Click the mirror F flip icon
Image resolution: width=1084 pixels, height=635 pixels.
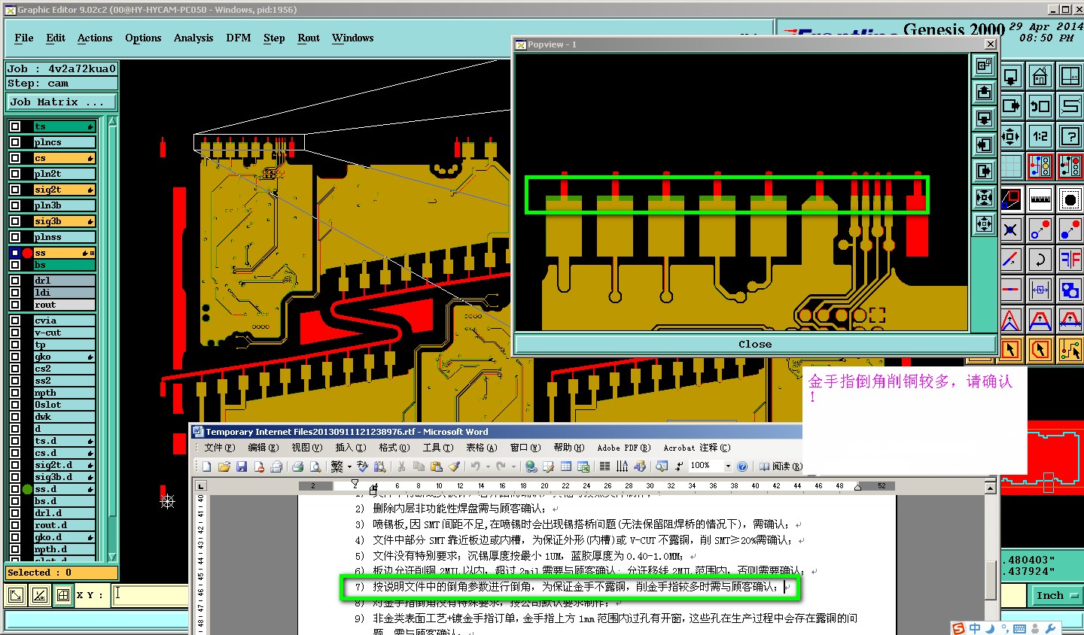point(1070,260)
